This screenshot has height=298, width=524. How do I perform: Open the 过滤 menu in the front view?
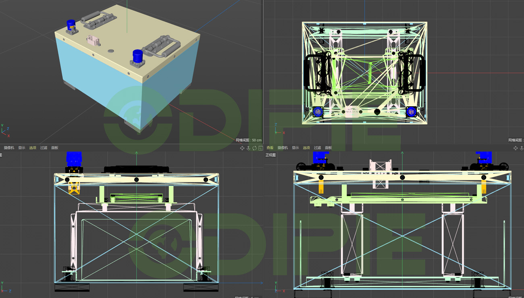(x=318, y=148)
